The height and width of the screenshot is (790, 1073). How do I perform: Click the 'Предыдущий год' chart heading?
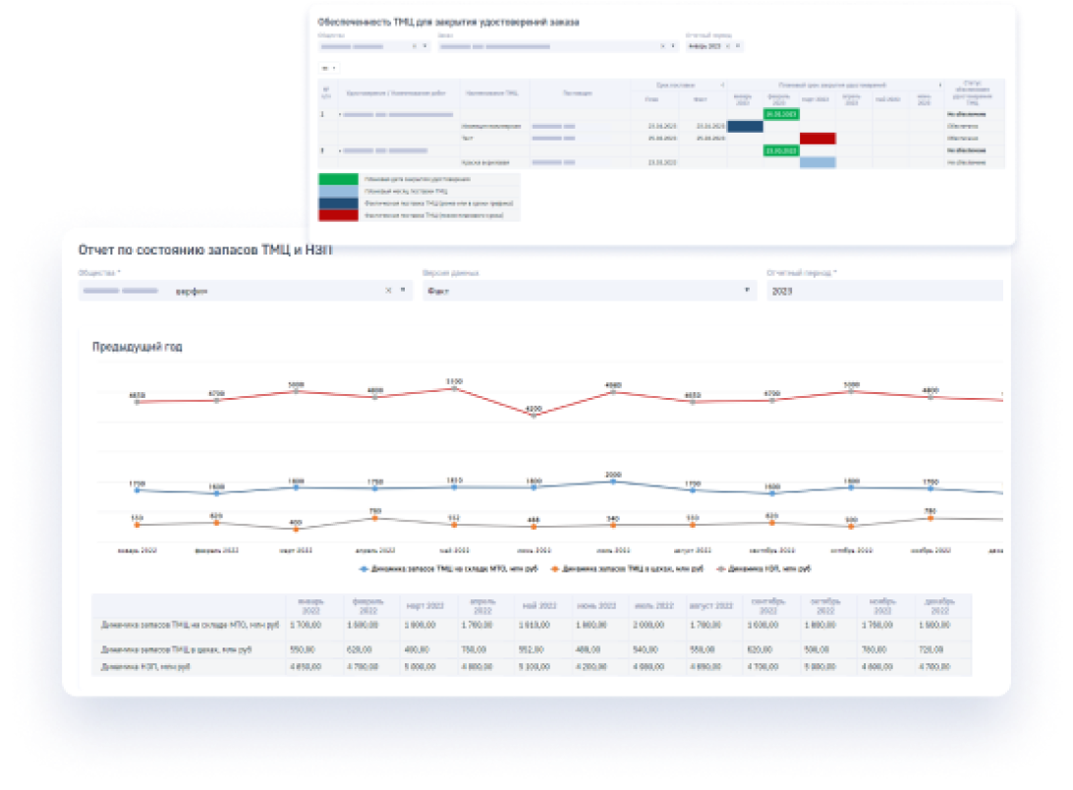point(138,347)
